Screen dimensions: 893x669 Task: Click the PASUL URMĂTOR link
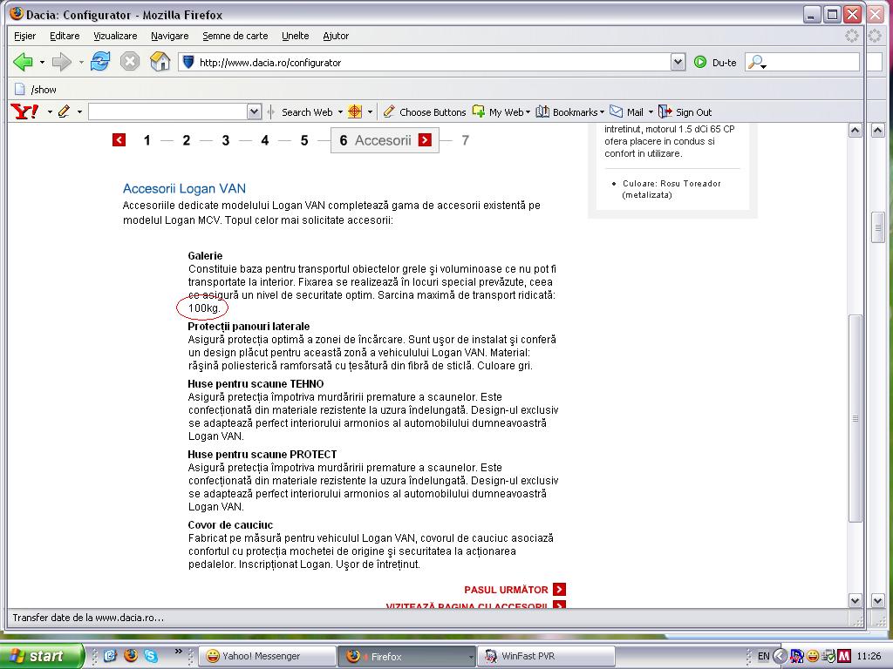point(506,590)
